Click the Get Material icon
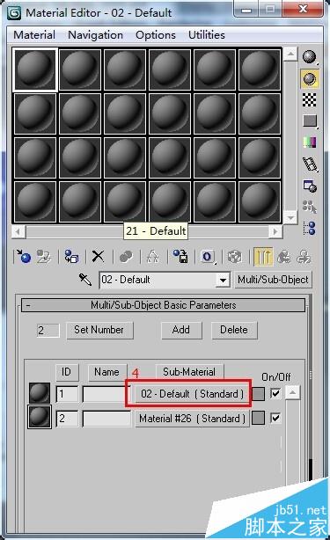 (24, 257)
